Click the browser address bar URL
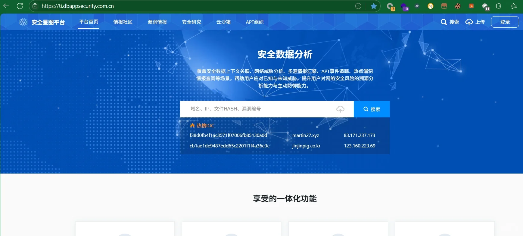This screenshot has width=523, height=236. click(78, 6)
